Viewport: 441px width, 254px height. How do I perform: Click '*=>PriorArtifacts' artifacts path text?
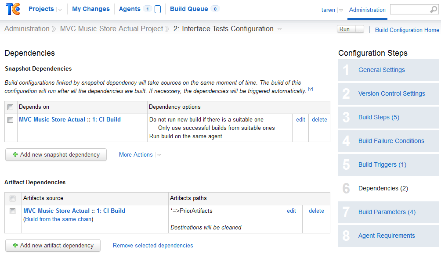point(191,211)
